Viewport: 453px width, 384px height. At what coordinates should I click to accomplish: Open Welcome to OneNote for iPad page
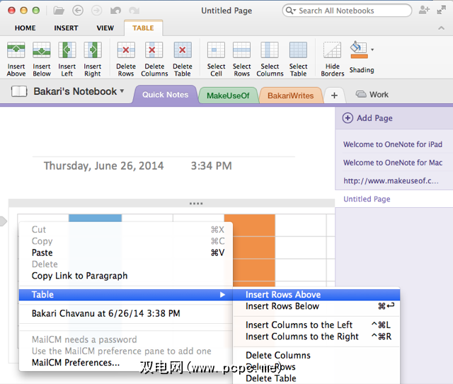point(392,144)
